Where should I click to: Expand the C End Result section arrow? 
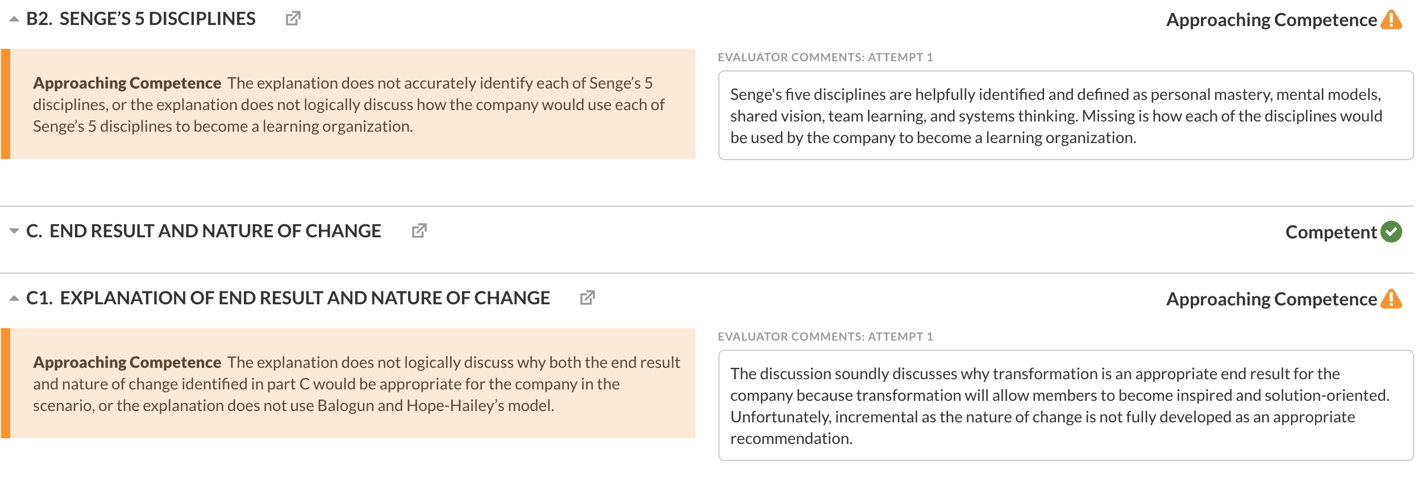(x=14, y=231)
